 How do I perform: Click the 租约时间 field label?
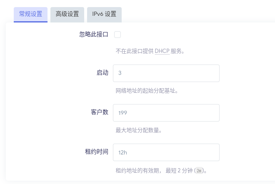(x=97, y=152)
